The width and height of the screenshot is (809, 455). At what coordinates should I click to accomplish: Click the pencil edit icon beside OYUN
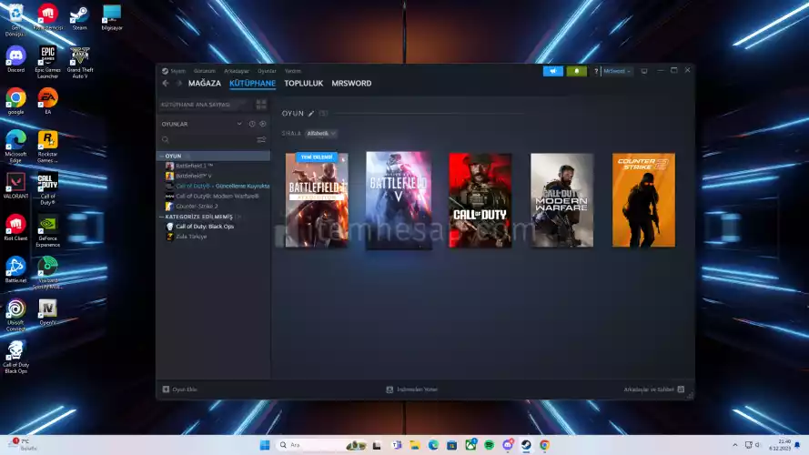(x=311, y=114)
